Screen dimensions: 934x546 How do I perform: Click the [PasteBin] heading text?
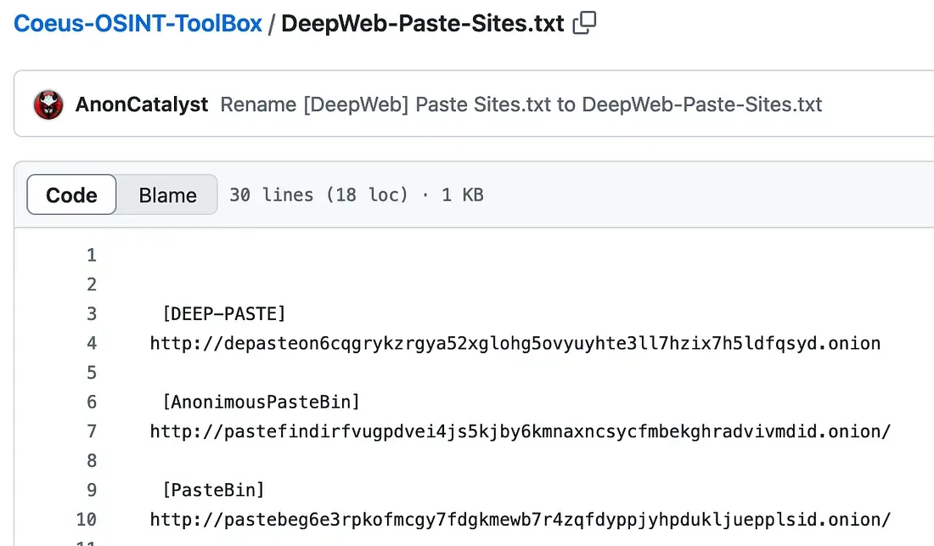212,490
